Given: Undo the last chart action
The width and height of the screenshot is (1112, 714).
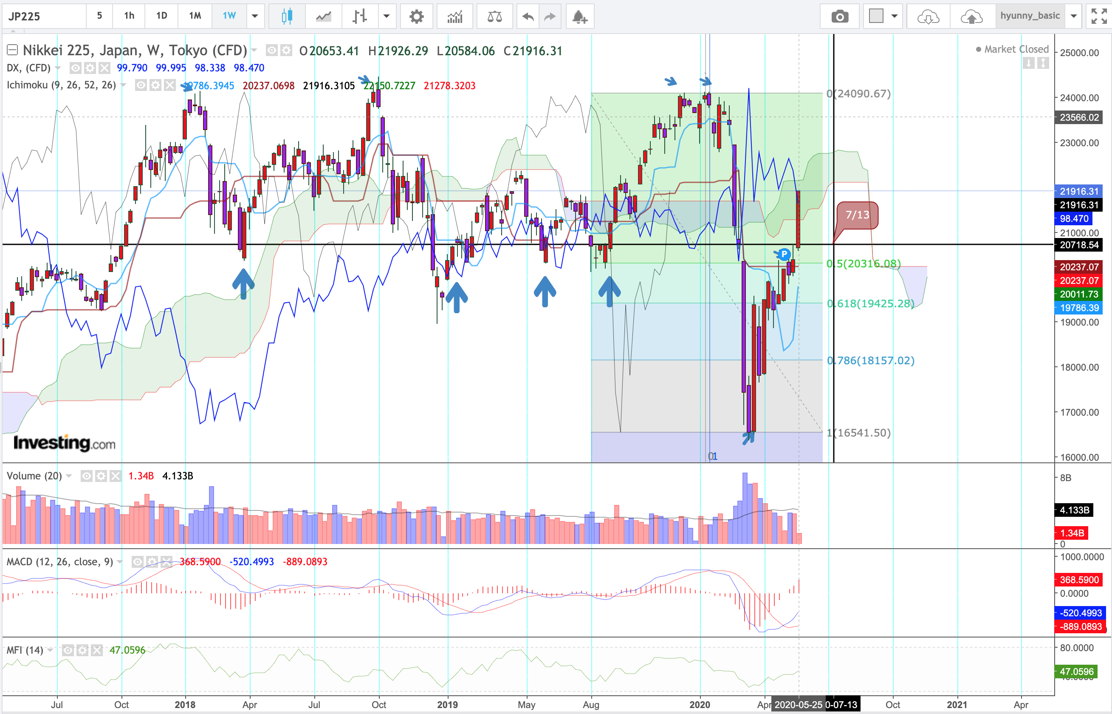Looking at the screenshot, I should (528, 17).
